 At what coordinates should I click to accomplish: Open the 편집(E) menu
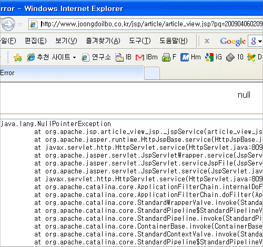click(36, 41)
